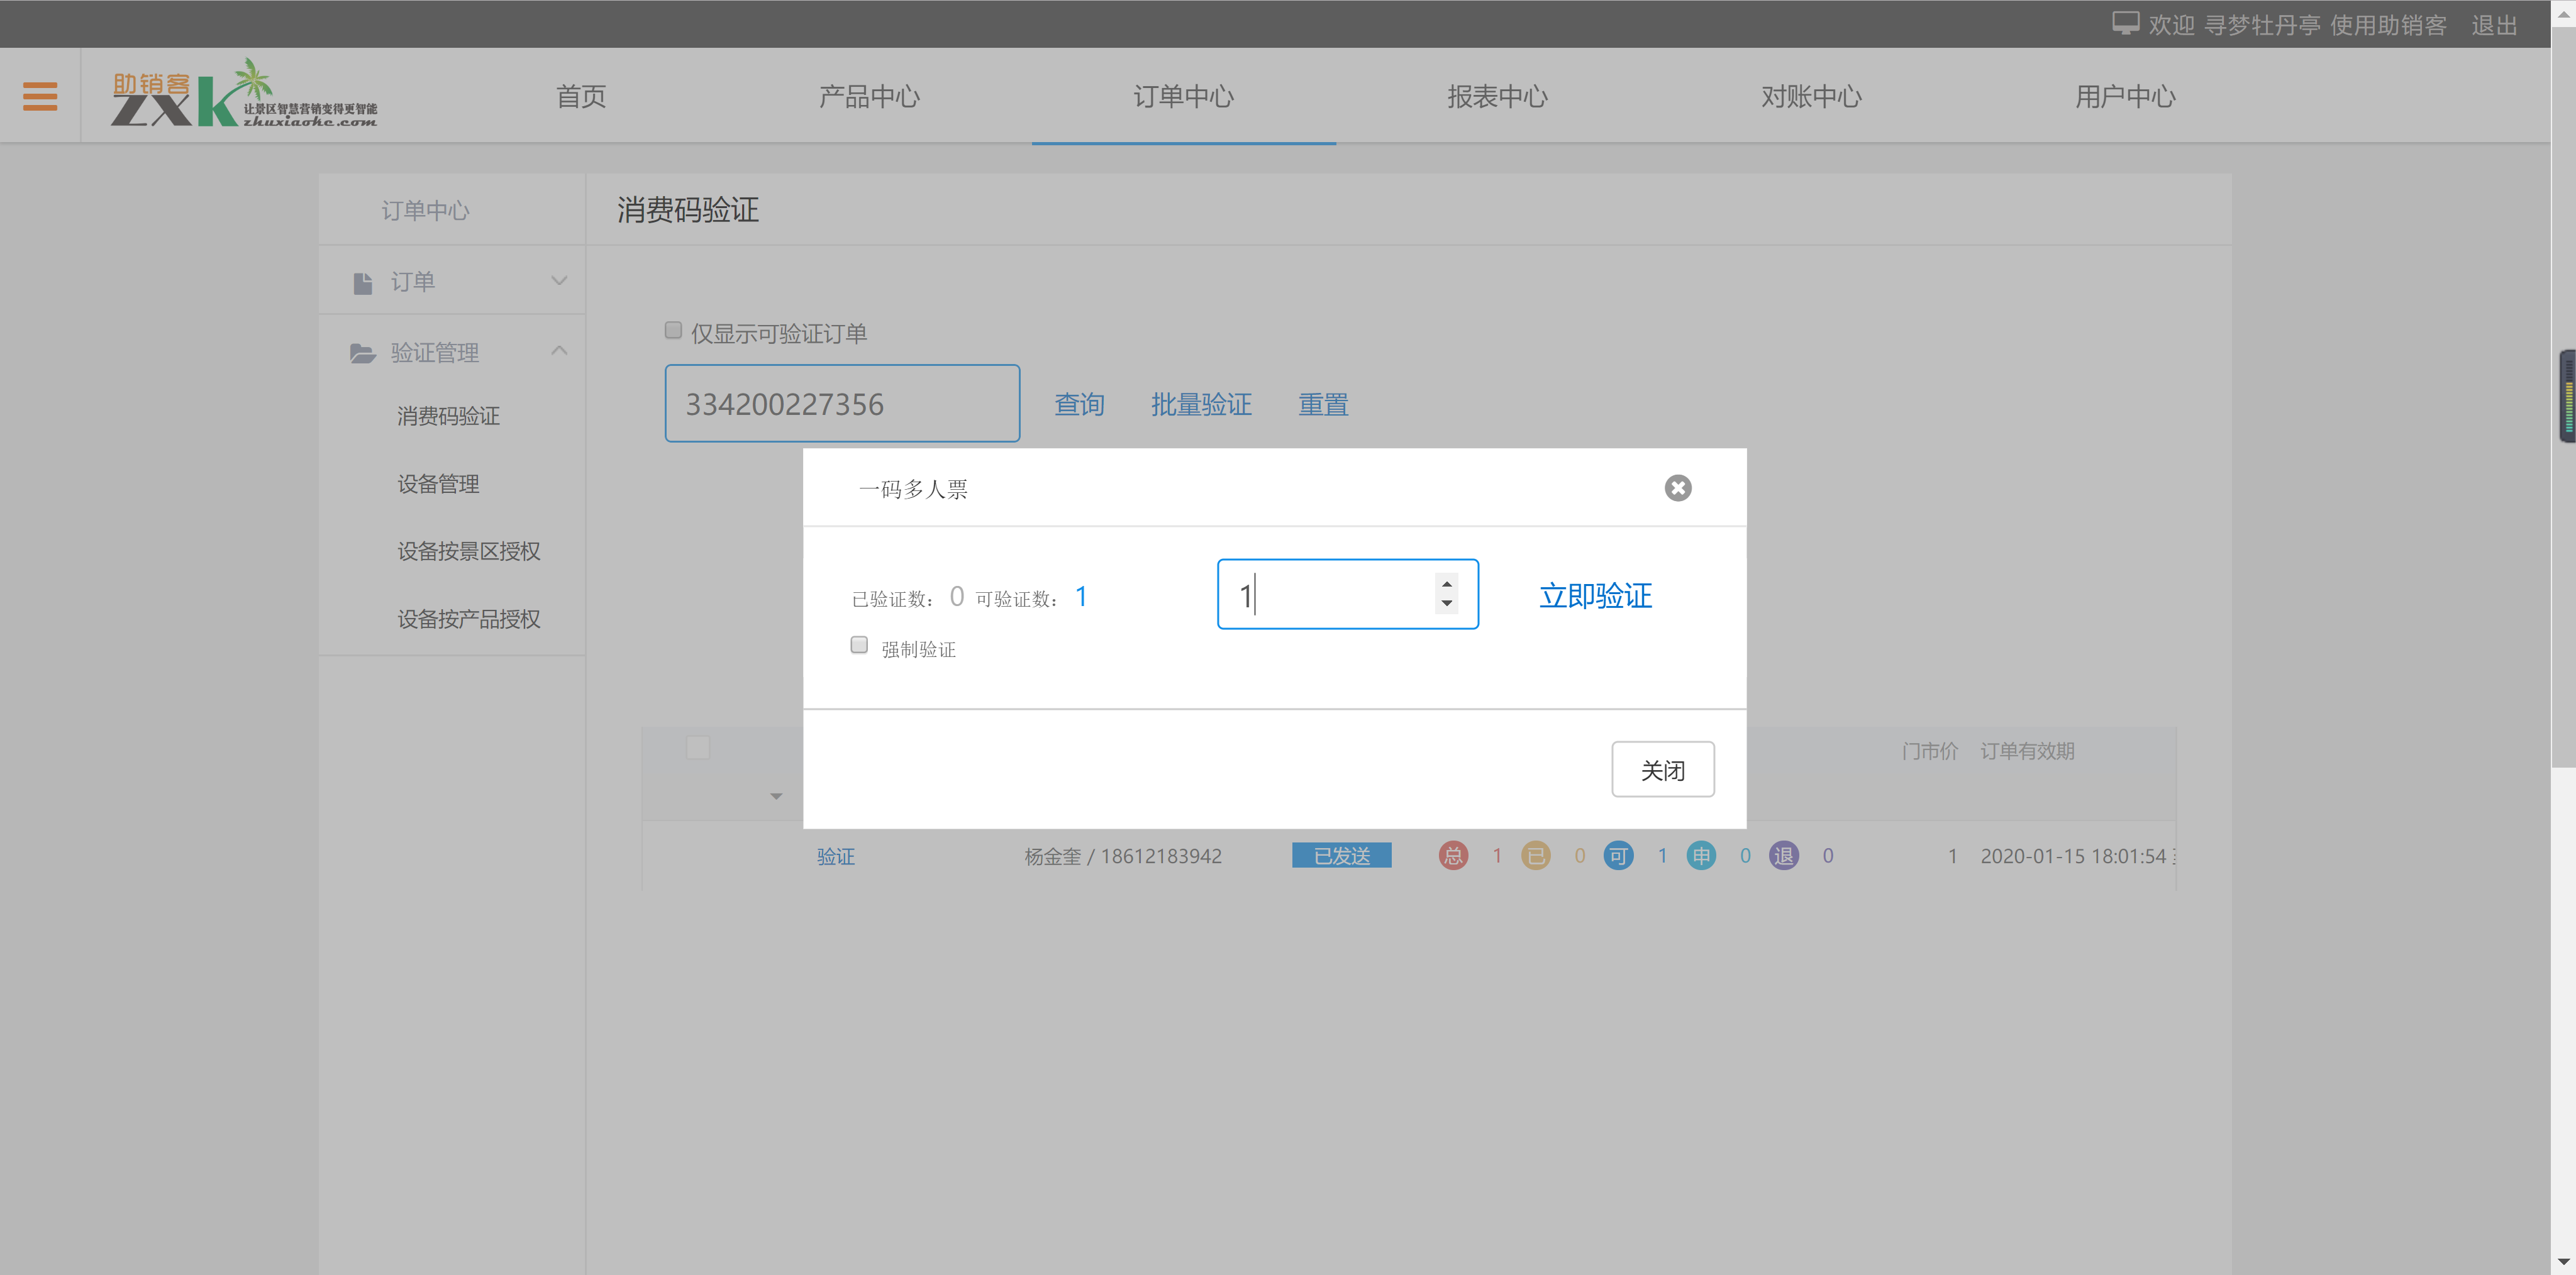The width and height of the screenshot is (2576, 1275).
Task: Expand the 订单 sidebar section
Action: tap(559, 281)
